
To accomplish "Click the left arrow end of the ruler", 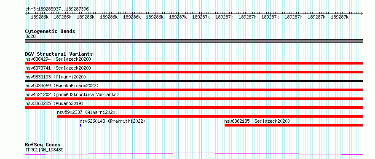I will click(26, 13).
